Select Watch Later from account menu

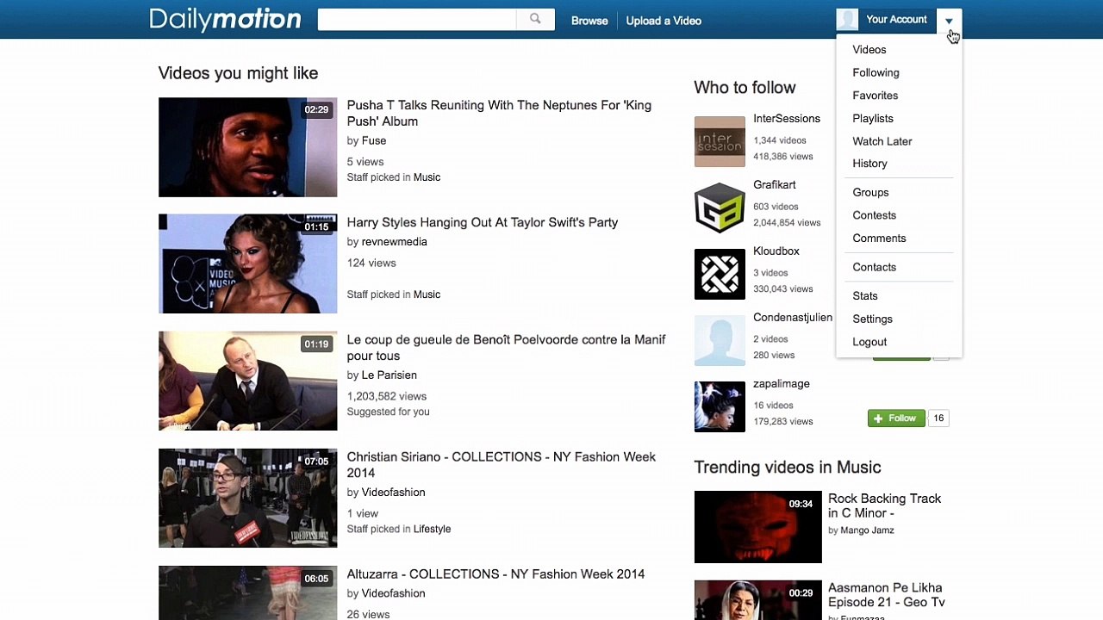(x=882, y=141)
